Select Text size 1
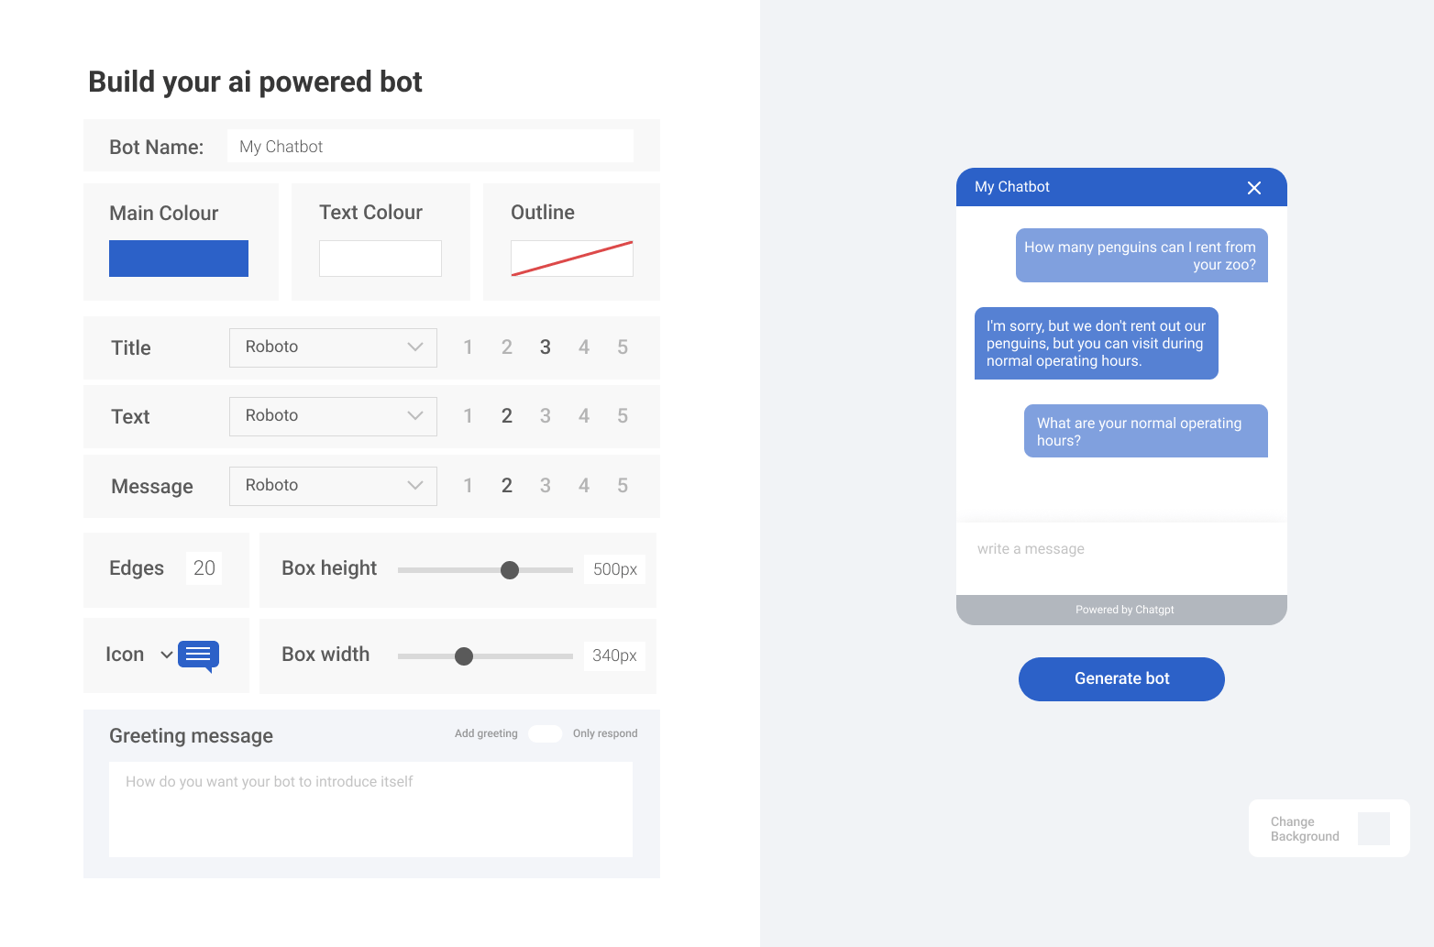Screen dimensions: 1434x947 coord(468,416)
